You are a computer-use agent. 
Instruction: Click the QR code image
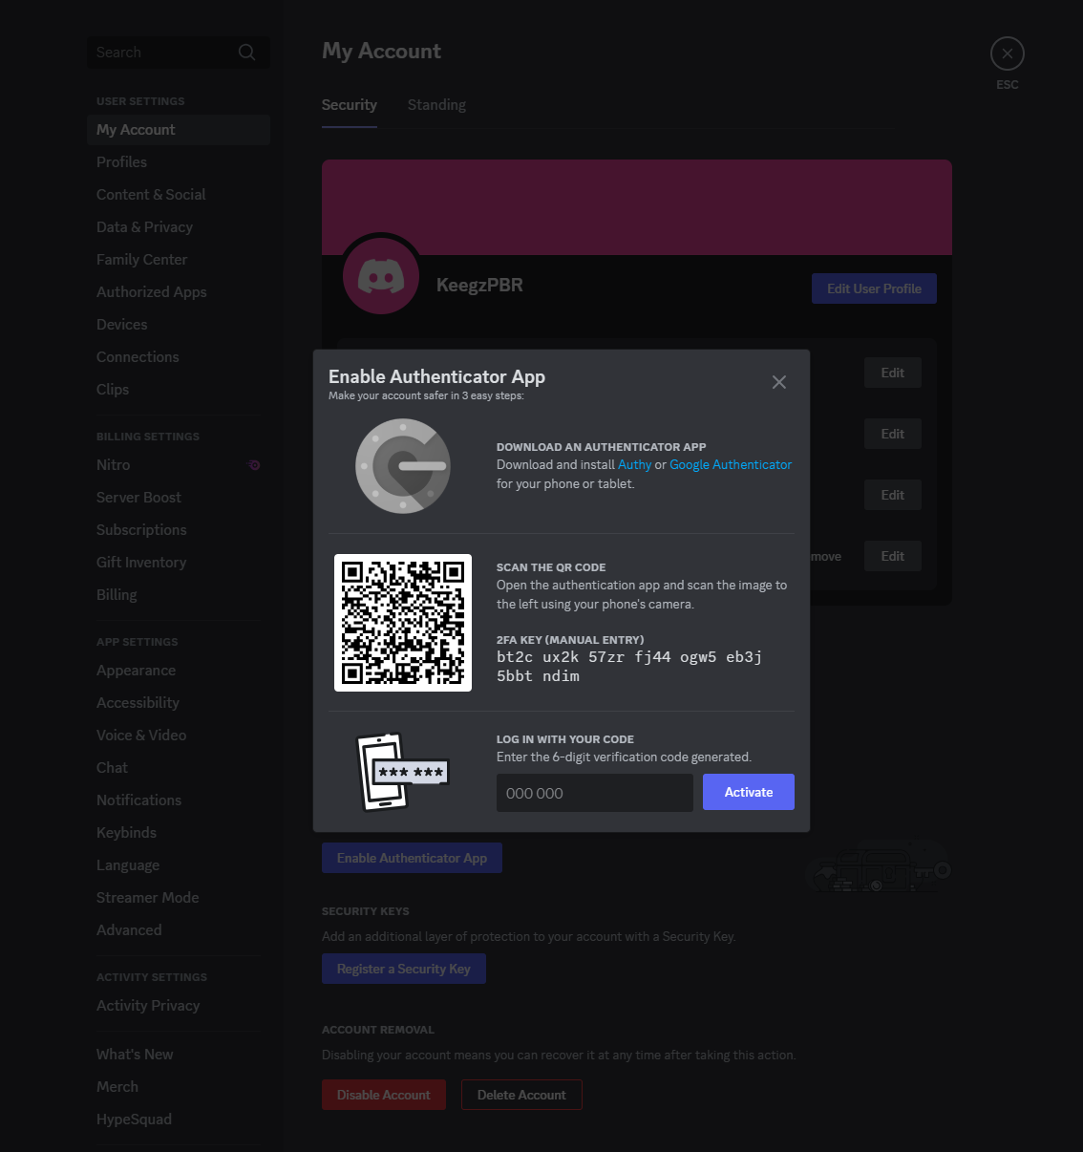403,623
